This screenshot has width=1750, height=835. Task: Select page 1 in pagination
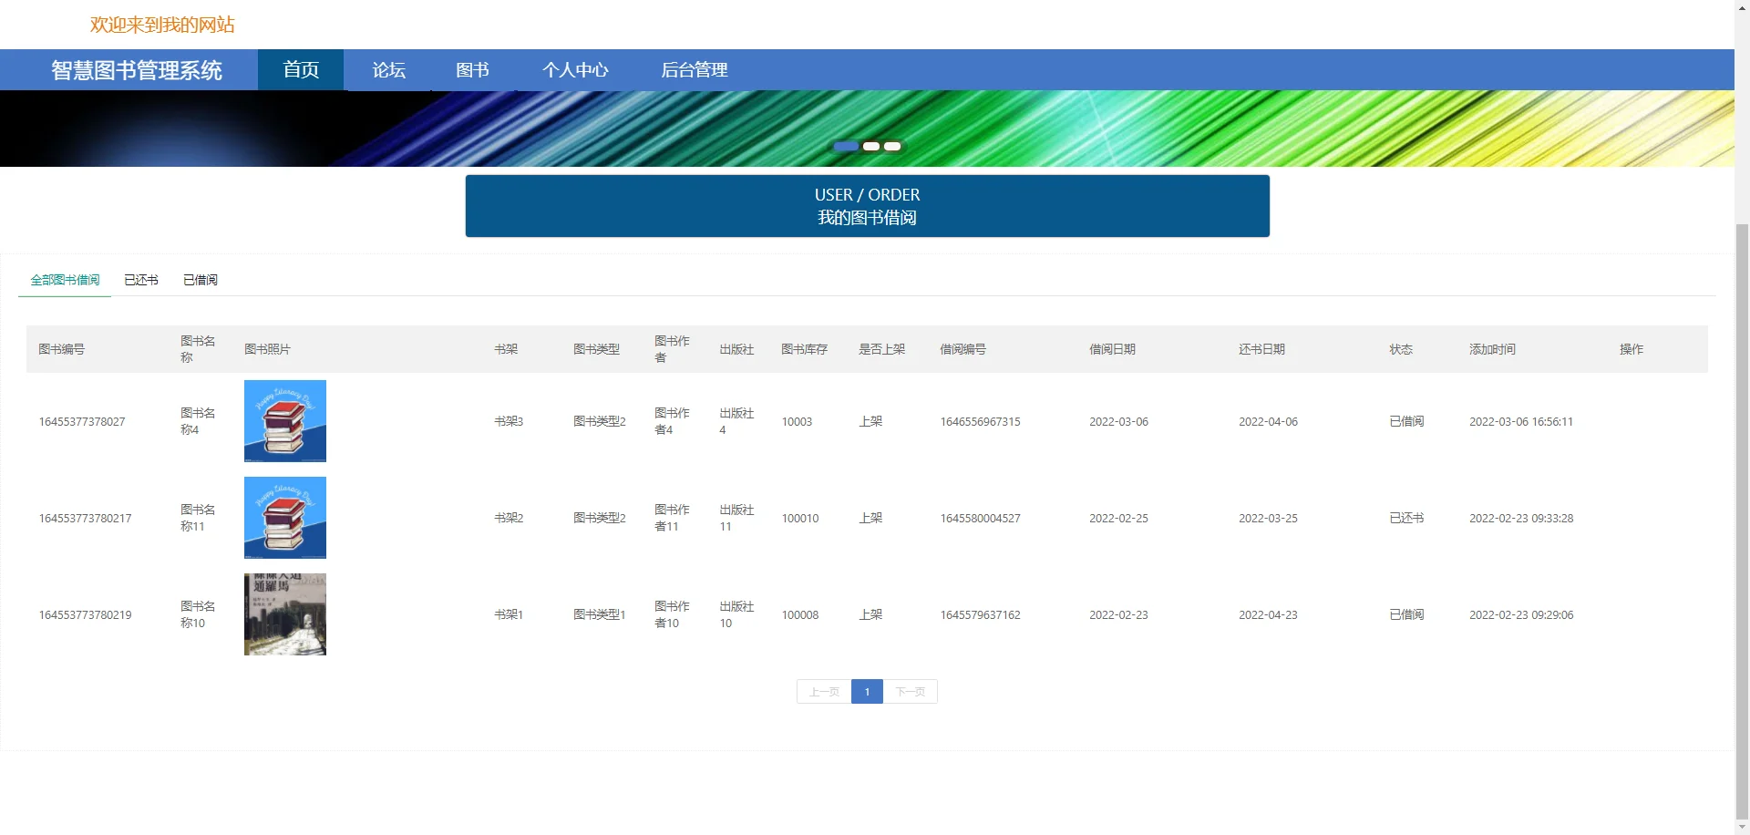pos(867,691)
